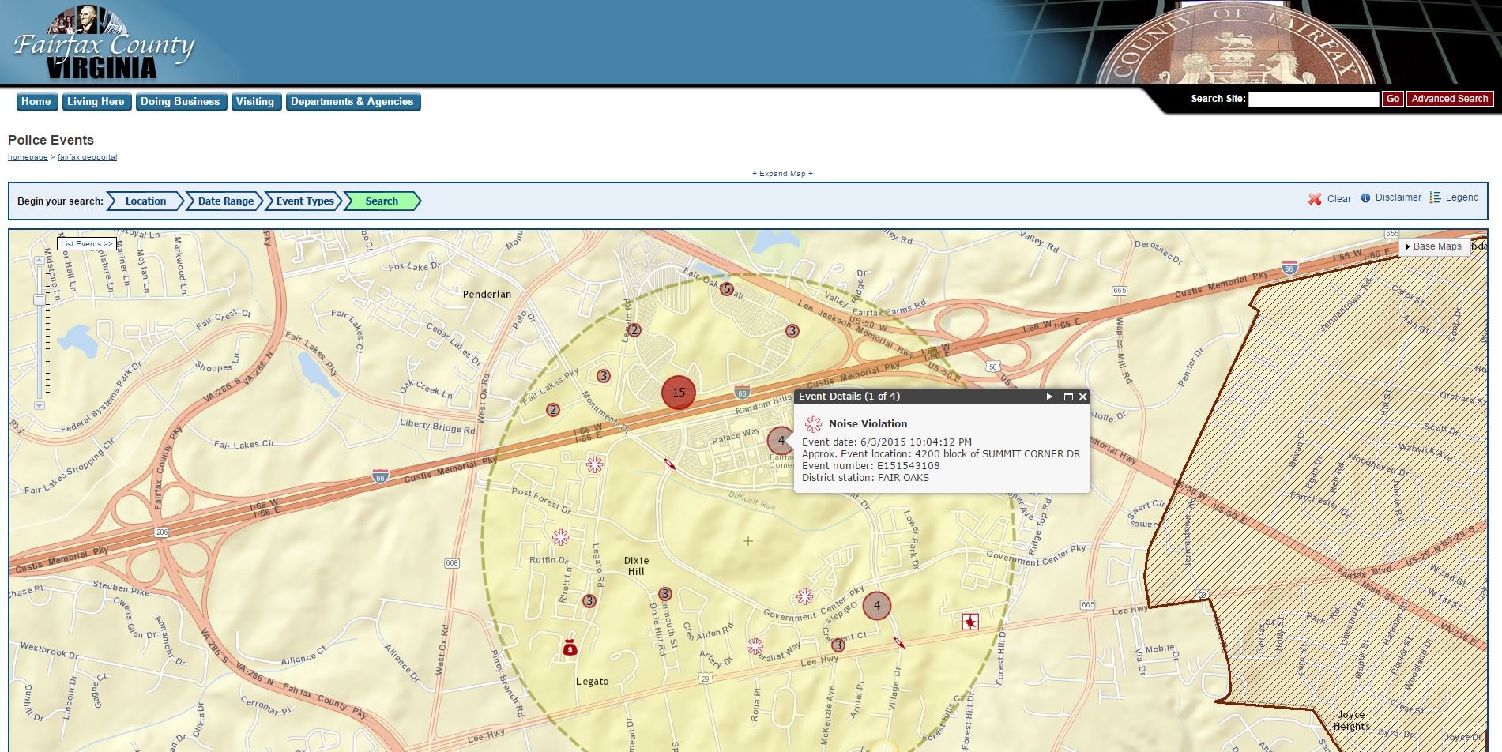Maximize the Event Details popup
This screenshot has width=1502, height=752.
(x=1069, y=397)
